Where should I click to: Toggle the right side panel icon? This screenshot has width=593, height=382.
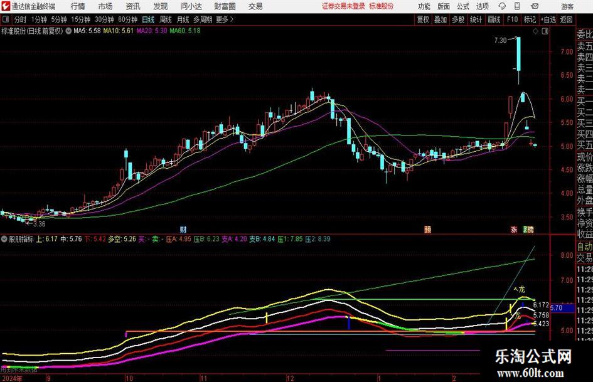(x=545, y=31)
